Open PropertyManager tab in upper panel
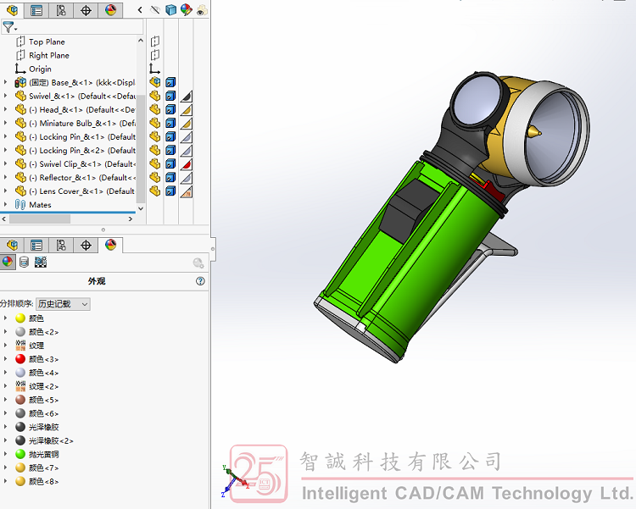The width and height of the screenshot is (636, 509). (x=36, y=10)
